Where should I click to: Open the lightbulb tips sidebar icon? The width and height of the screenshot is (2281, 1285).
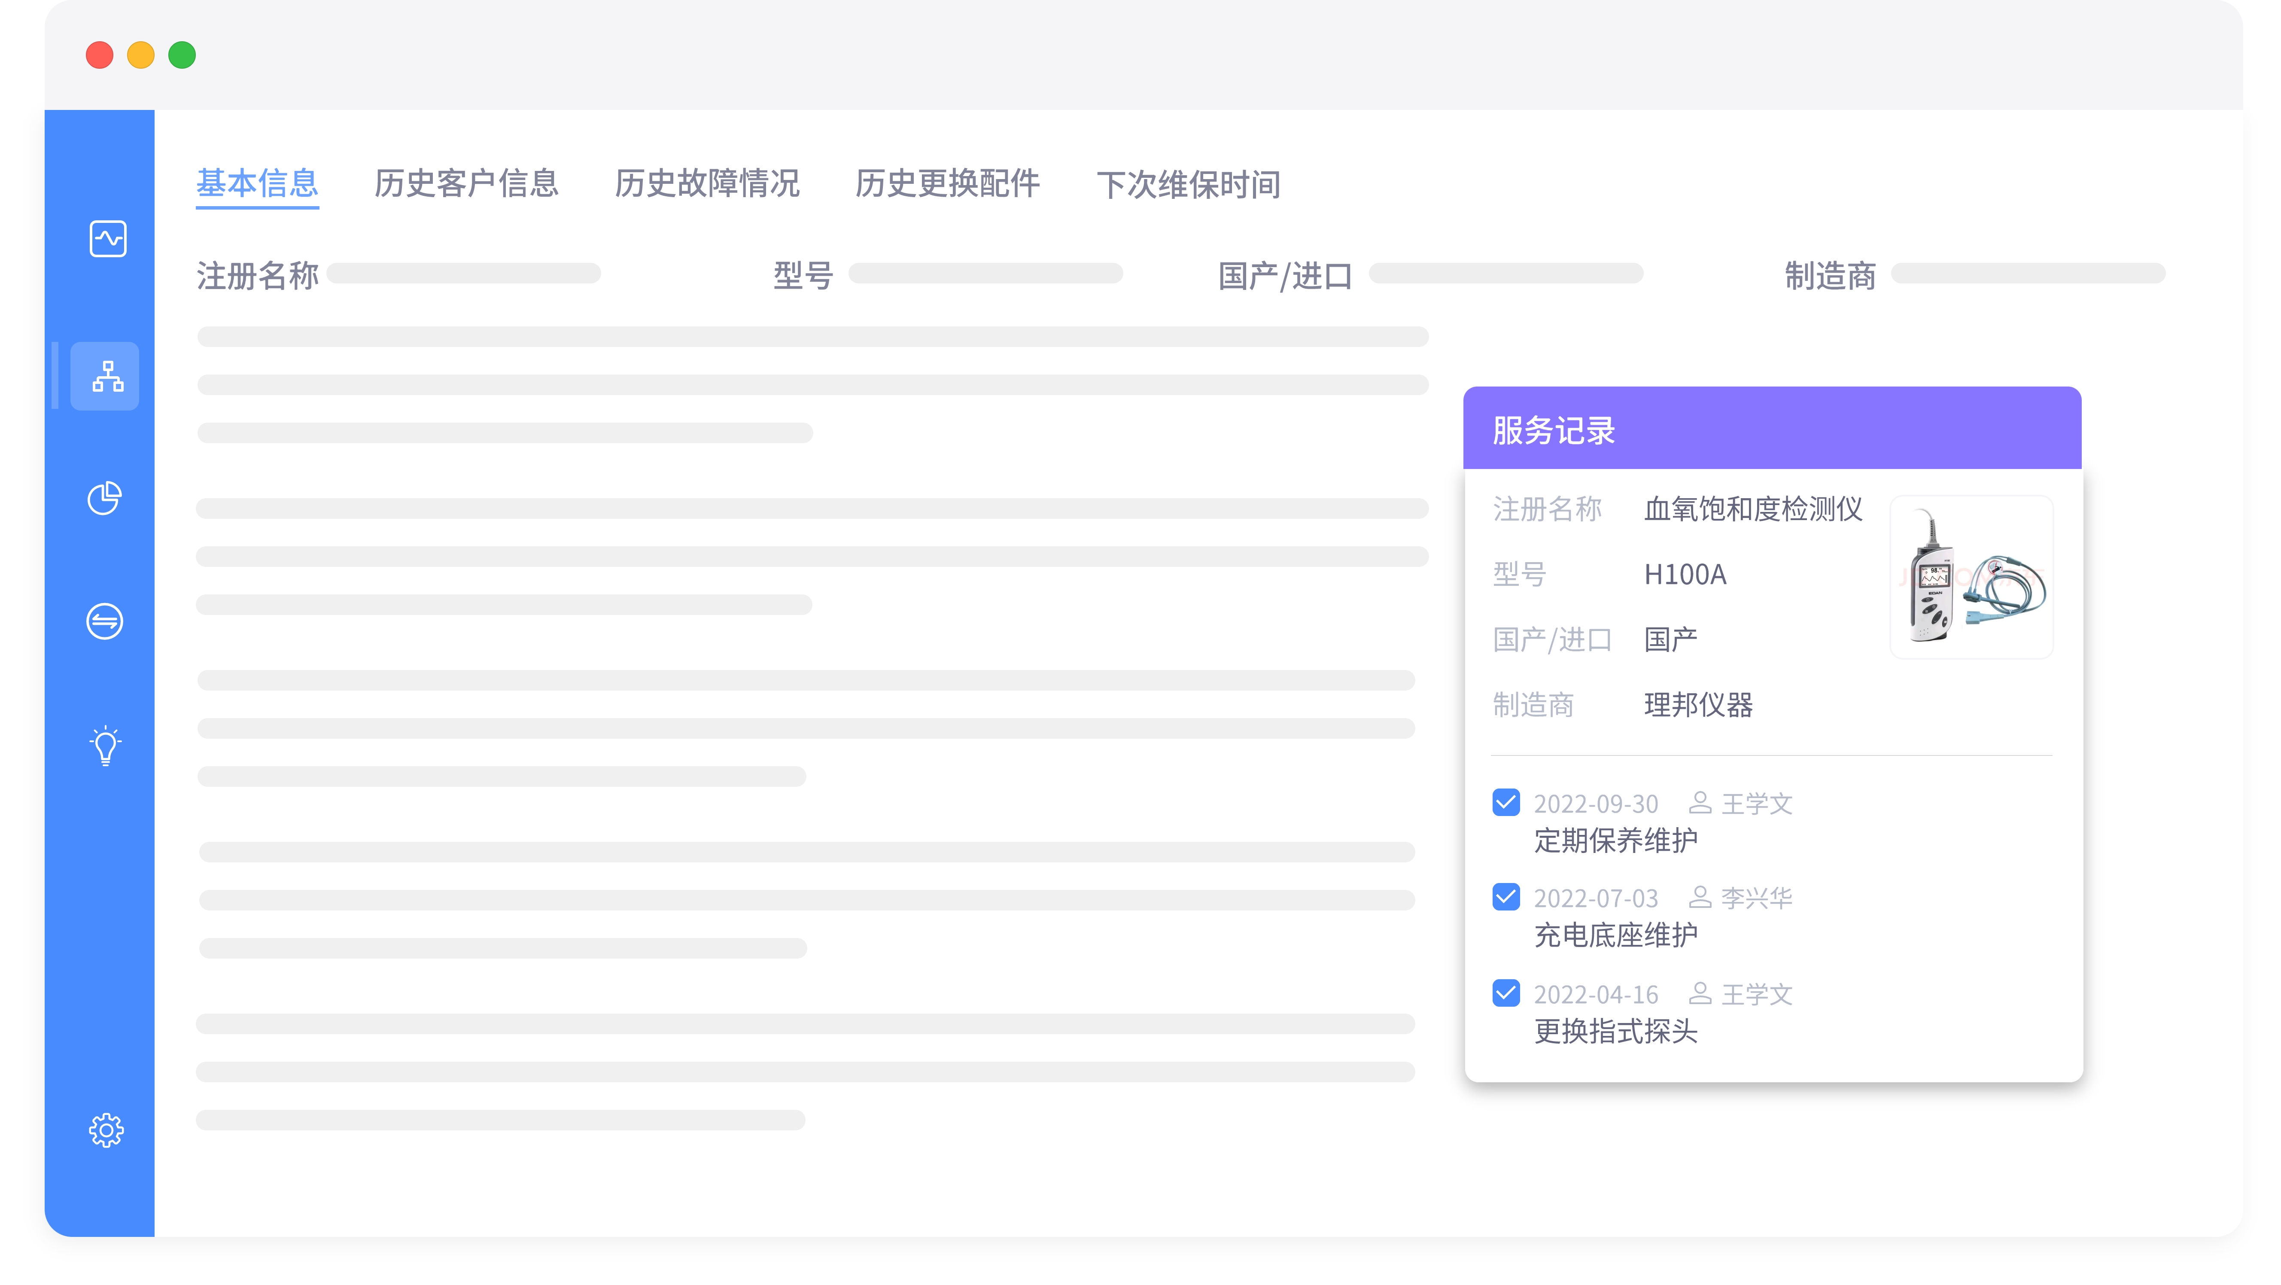pos(105,746)
